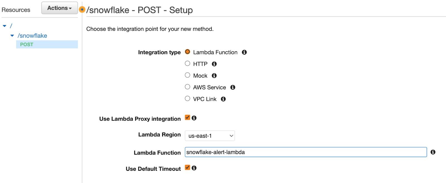Click info icon beside Lambda Function field
The height and width of the screenshot is (183, 446).
pos(433,152)
